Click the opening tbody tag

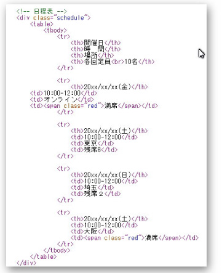55,30
